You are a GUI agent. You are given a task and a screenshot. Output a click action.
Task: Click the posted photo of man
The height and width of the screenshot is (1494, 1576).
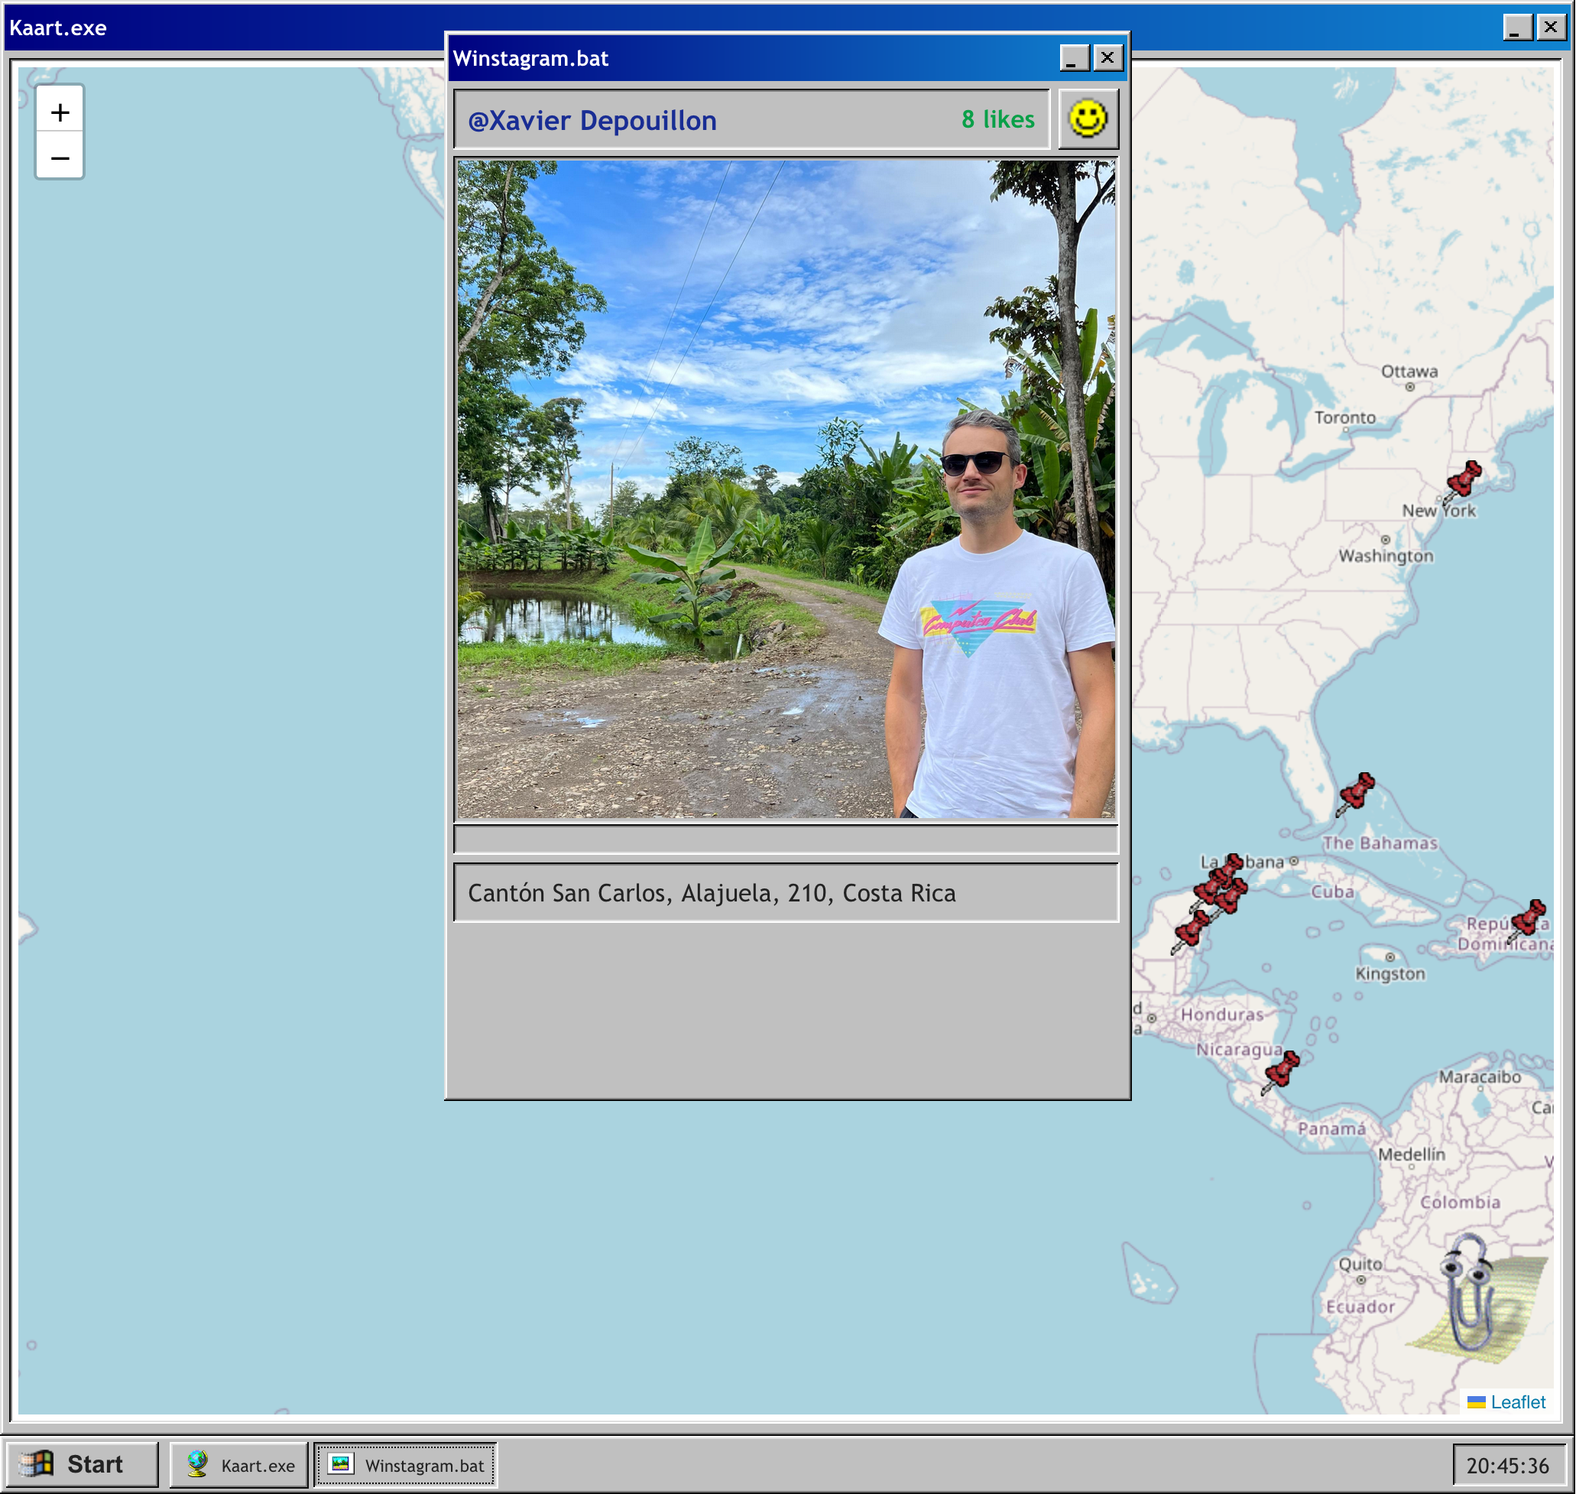(x=786, y=489)
